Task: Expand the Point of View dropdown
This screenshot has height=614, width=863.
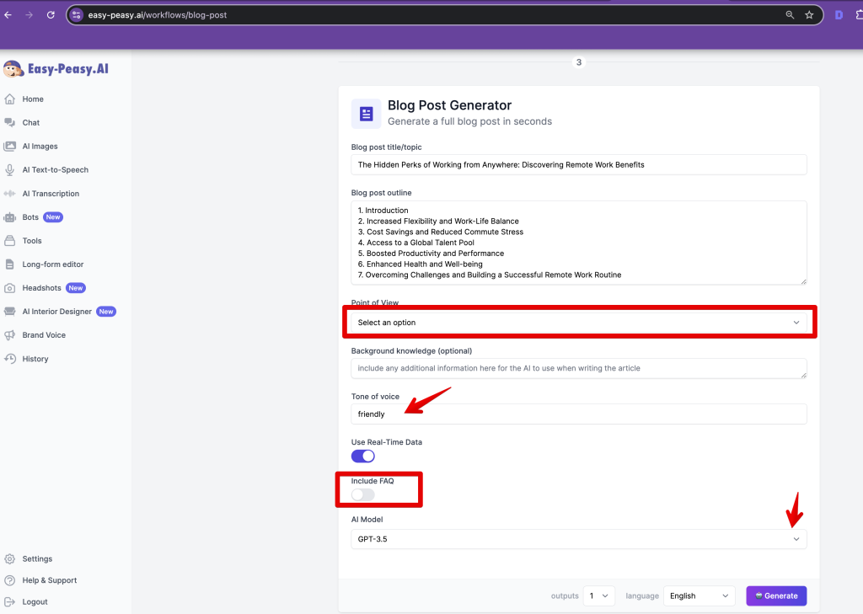Action: pyautogui.click(x=578, y=323)
